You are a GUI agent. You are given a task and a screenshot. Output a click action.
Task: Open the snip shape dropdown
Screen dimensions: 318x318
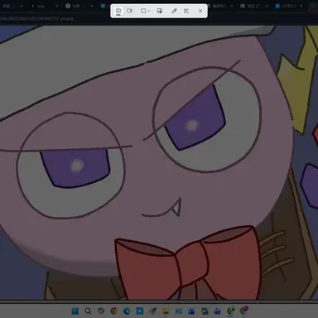[145, 11]
